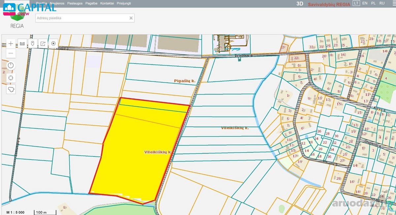Open the Savivaldybių REGIA link
Image resolution: width=396 pixels, height=215 pixels.
329,4
